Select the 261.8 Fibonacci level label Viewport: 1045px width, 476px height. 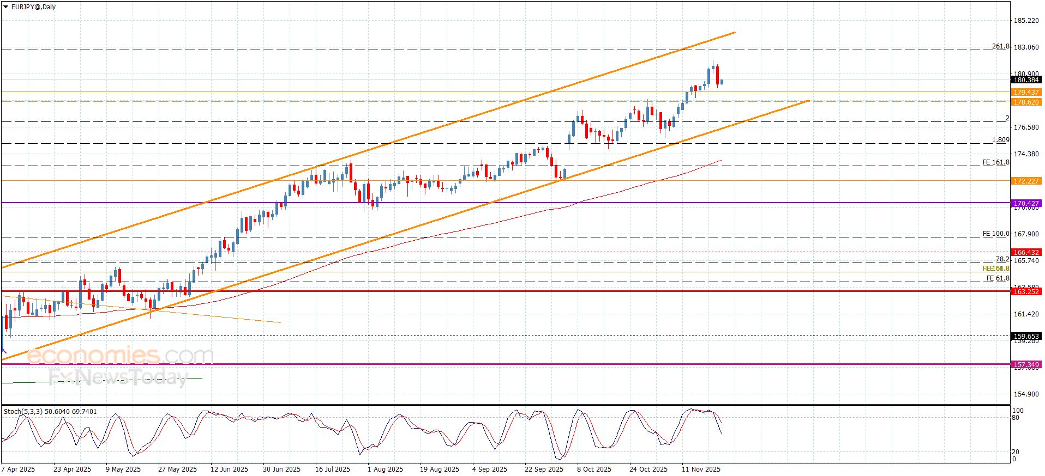click(1000, 46)
